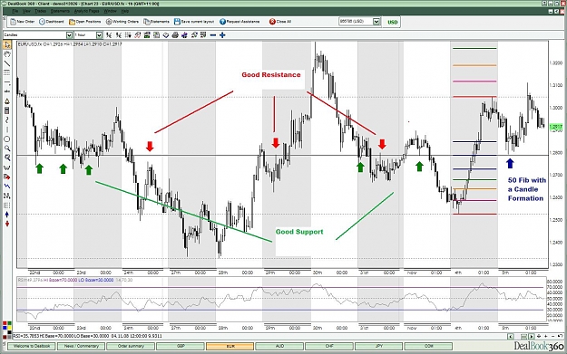Open the Dashboard

(x=52, y=22)
